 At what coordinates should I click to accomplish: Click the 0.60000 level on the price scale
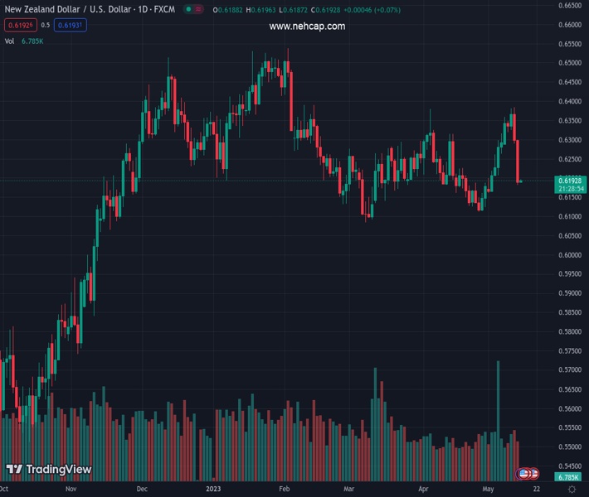[x=569, y=255]
